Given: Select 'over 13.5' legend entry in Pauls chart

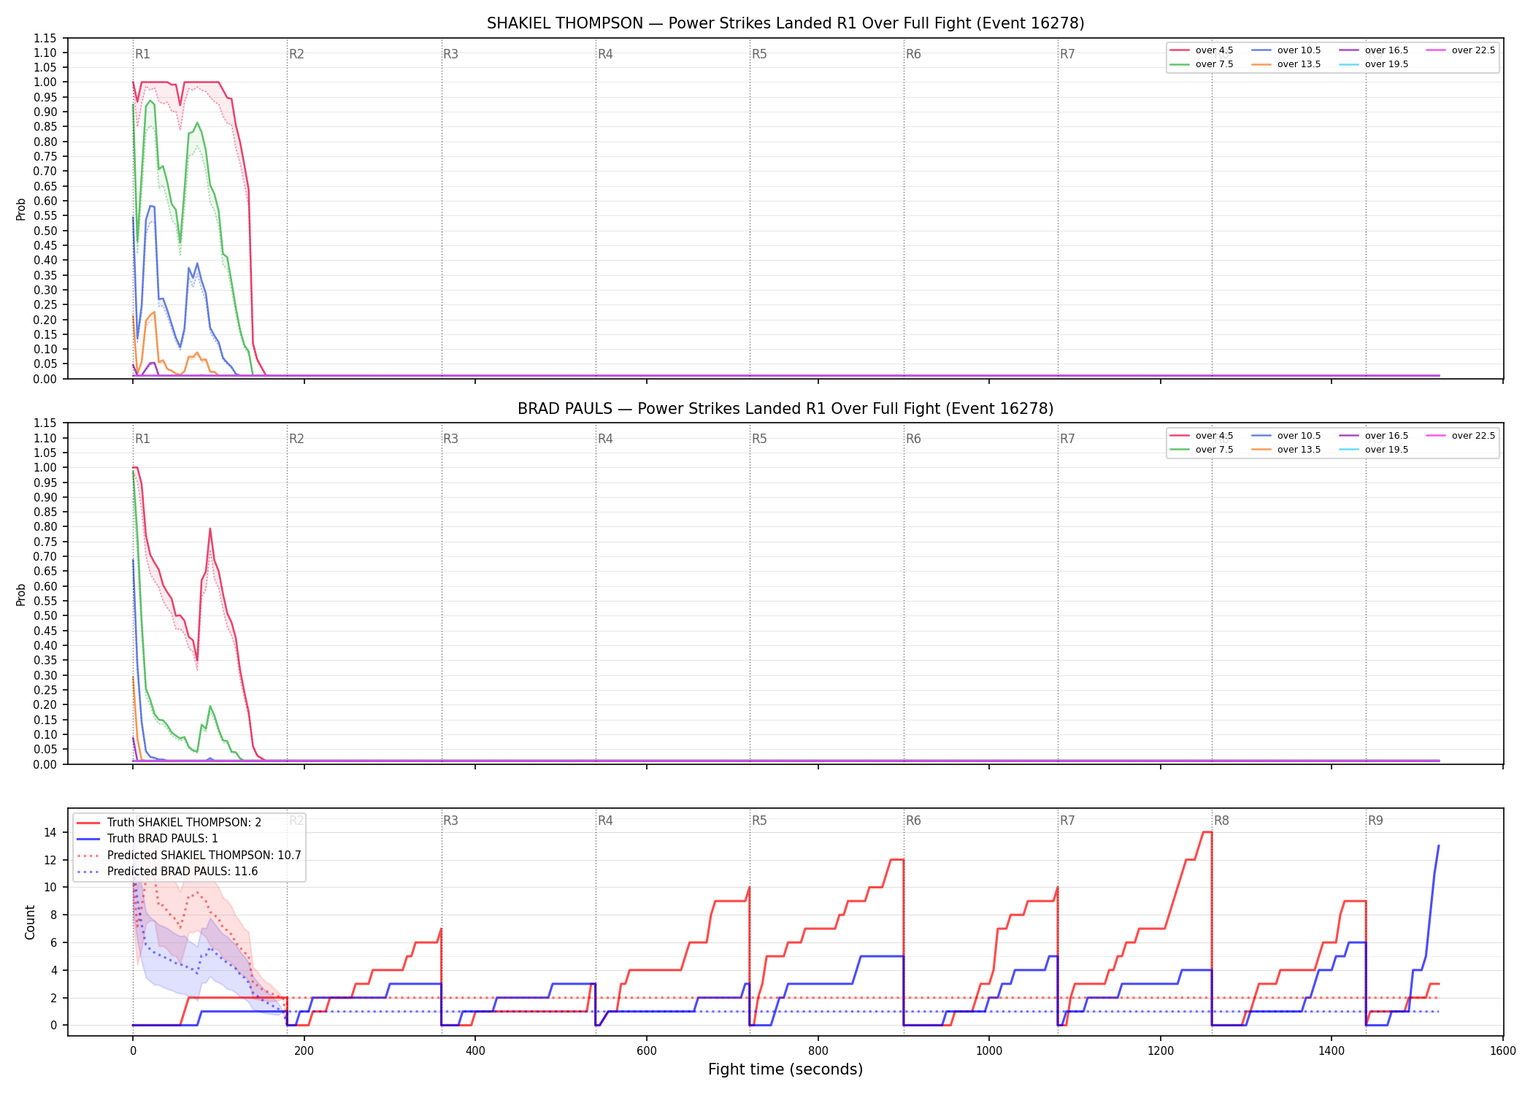Looking at the screenshot, I should 1286,450.
